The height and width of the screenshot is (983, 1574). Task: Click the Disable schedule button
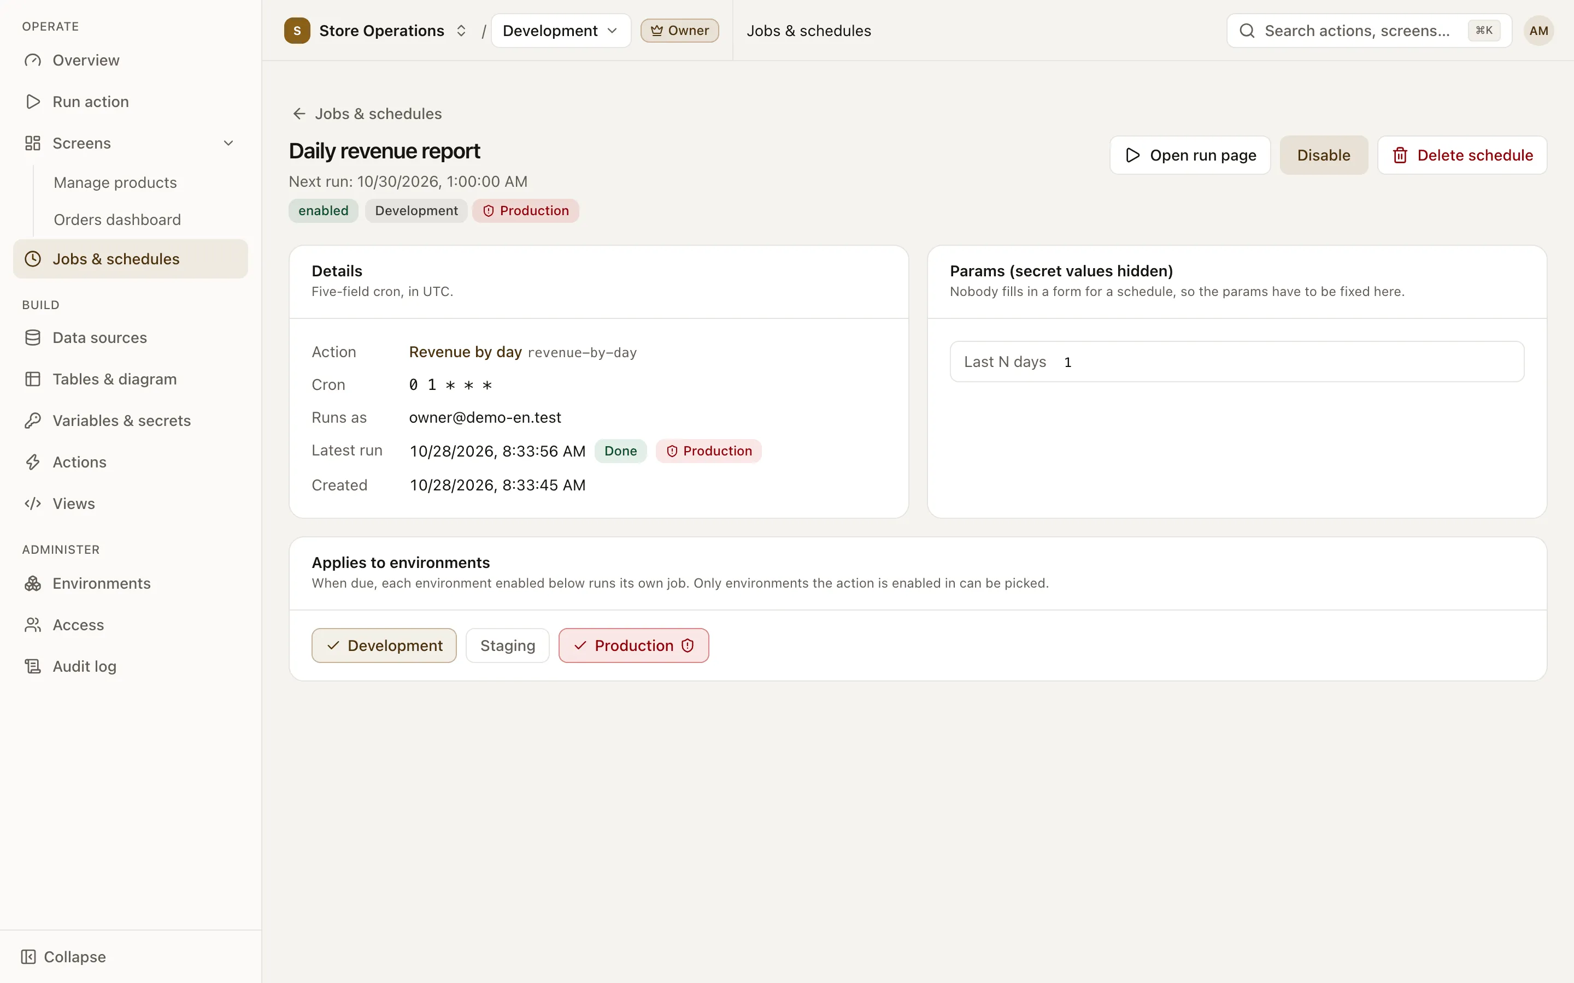click(1324, 156)
